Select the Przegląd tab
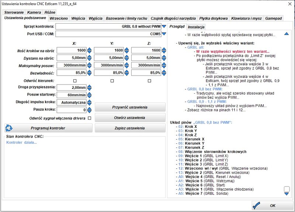This screenshot has width=295, height=212. tap(177, 26)
